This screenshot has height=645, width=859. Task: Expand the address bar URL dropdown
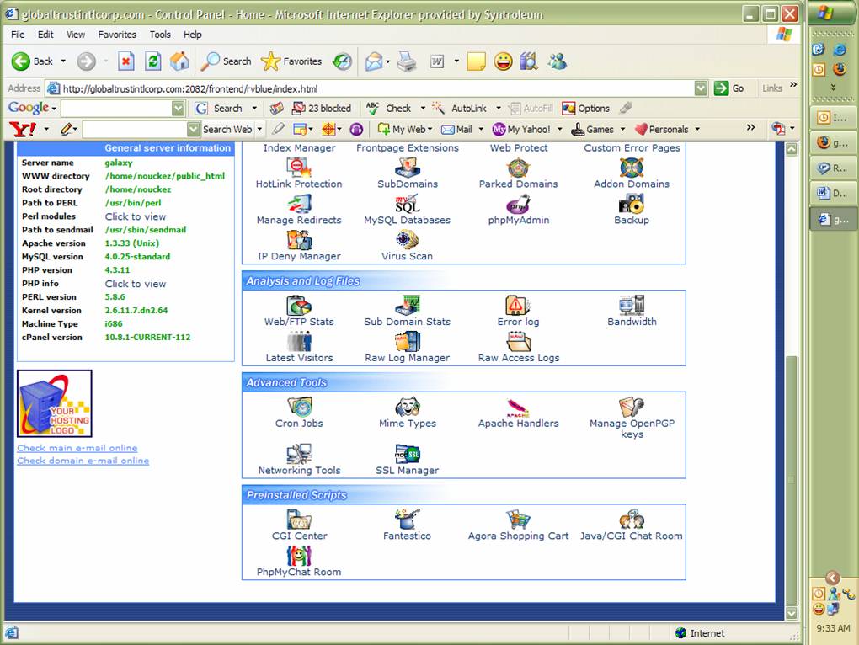click(x=701, y=88)
